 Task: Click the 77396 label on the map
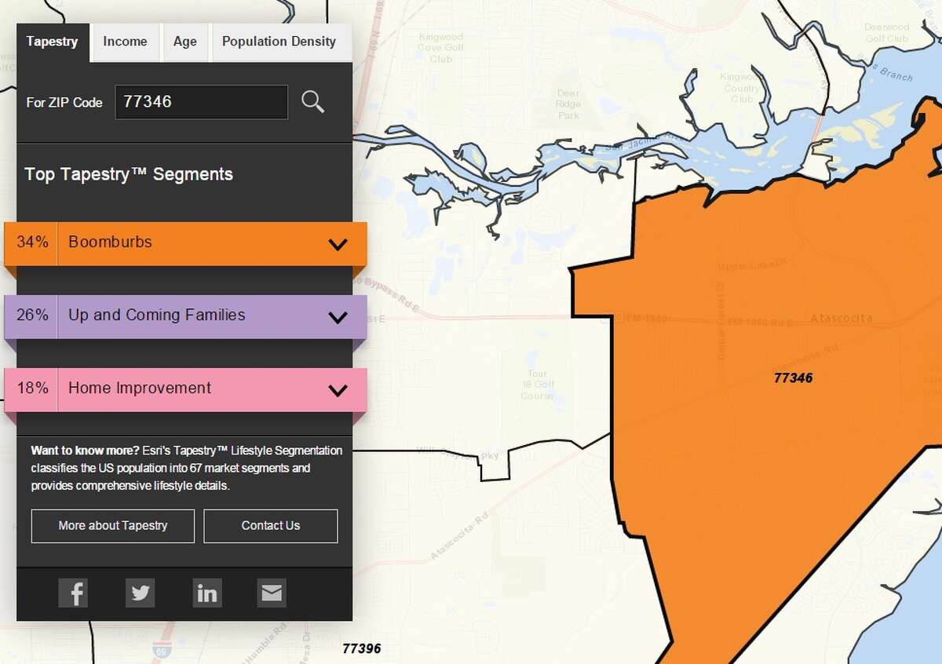pos(362,648)
